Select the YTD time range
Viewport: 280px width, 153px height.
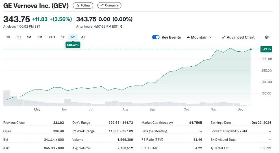pyautogui.click(x=52, y=37)
